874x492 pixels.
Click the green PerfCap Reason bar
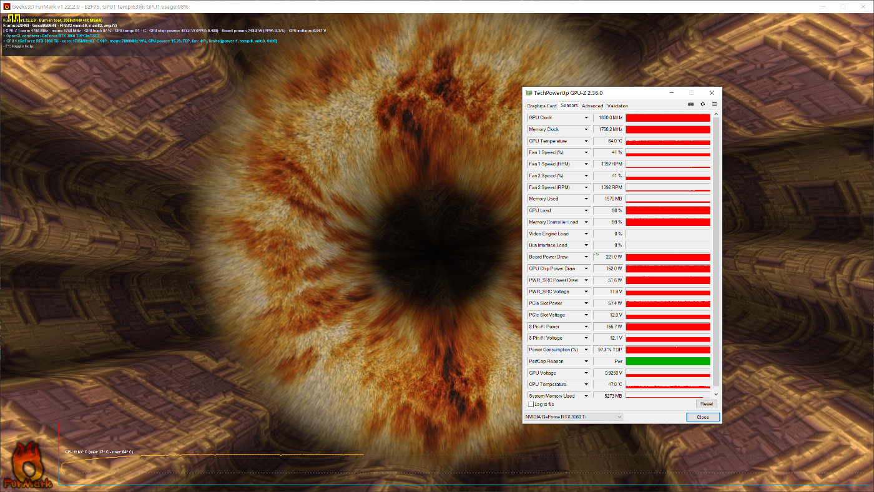(668, 361)
